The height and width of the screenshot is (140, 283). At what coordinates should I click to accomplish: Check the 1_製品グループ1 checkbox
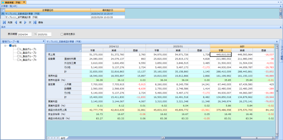click(18, 49)
